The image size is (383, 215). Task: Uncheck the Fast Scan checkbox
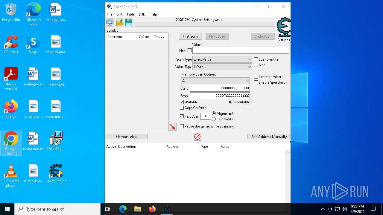click(x=182, y=116)
